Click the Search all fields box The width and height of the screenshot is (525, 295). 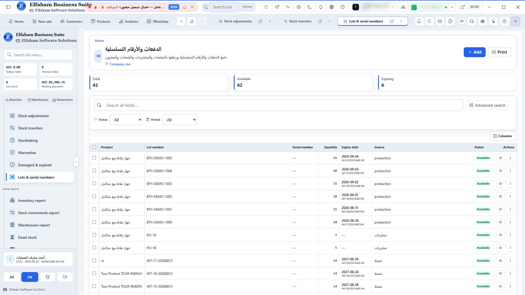click(x=279, y=105)
